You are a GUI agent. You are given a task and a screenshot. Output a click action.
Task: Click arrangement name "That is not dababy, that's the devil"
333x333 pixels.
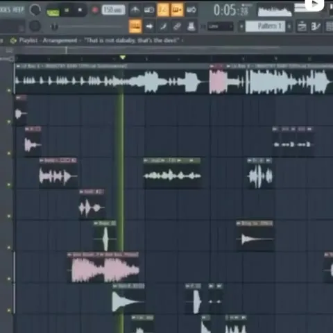click(x=132, y=40)
